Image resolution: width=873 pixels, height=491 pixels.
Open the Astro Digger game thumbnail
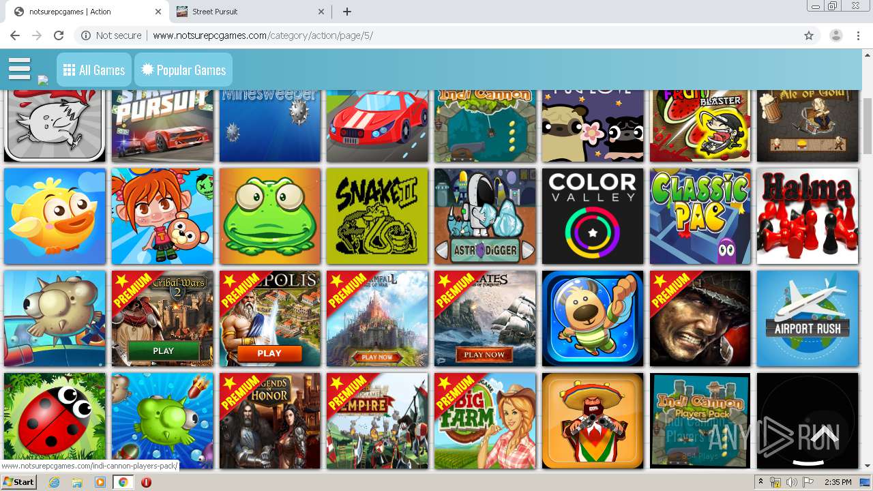click(485, 216)
